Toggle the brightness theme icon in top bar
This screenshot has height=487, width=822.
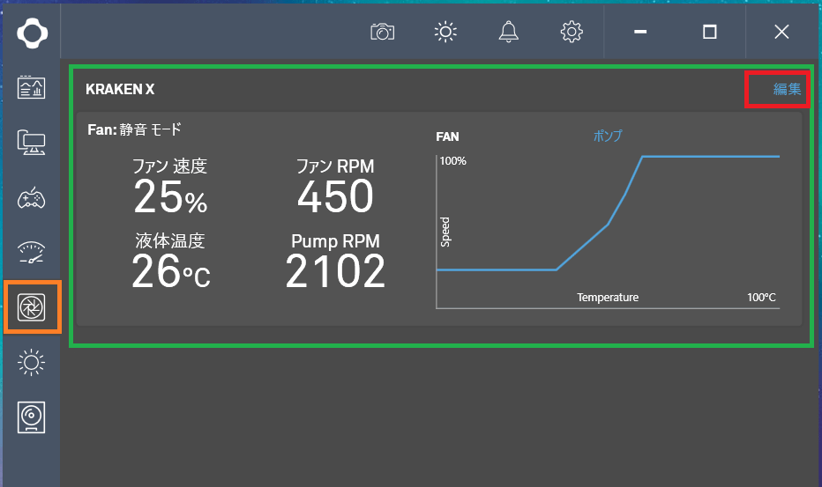point(445,32)
